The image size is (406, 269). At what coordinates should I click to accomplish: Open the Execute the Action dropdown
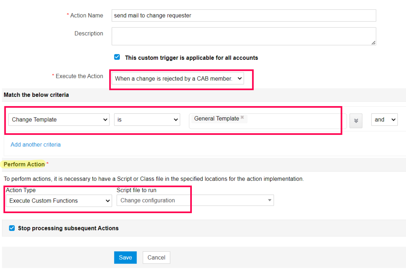click(x=177, y=79)
